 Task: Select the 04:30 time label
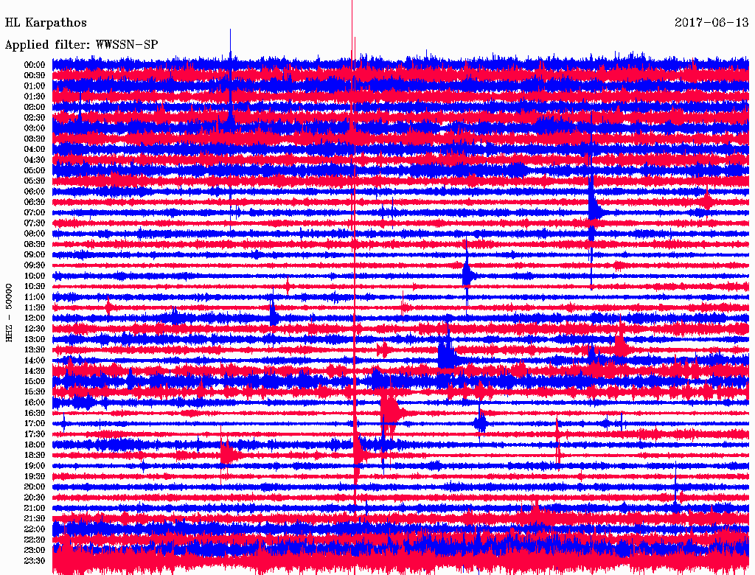point(35,160)
